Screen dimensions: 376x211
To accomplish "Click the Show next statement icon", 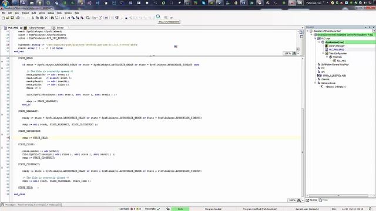I will pos(158,16).
